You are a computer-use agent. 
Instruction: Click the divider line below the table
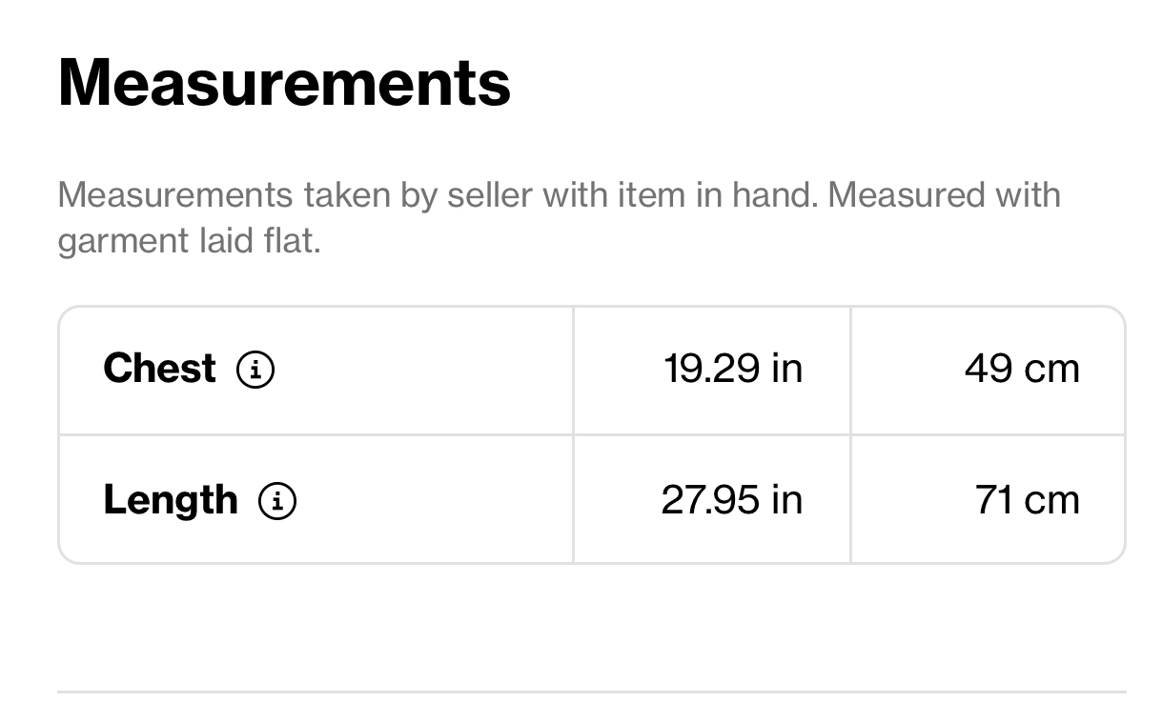[x=592, y=692]
